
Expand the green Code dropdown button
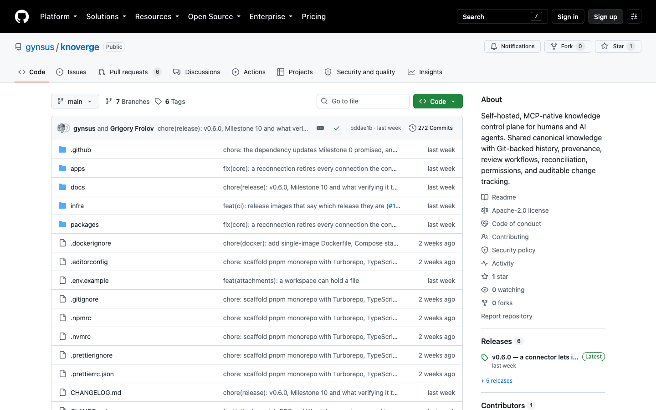438,101
